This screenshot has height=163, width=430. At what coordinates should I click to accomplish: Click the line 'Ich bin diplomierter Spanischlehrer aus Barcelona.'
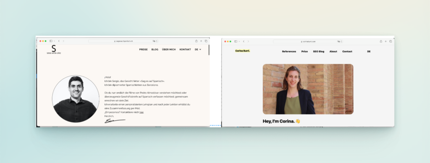click(x=131, y=85)
